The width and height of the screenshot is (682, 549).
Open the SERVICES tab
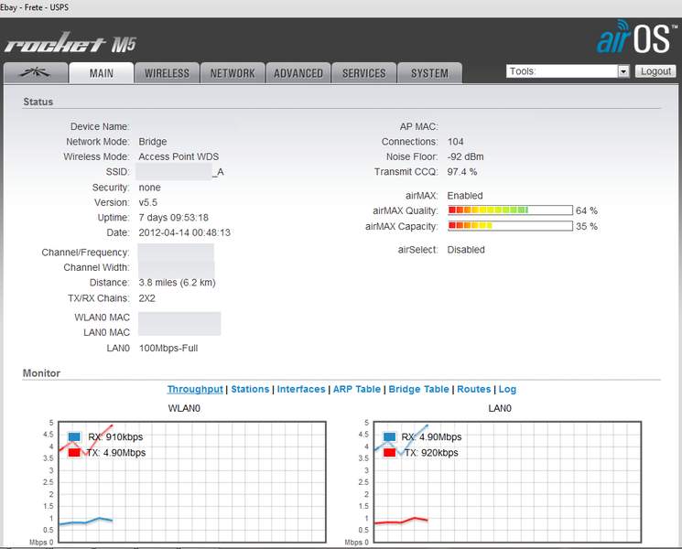tap(364, 73)
